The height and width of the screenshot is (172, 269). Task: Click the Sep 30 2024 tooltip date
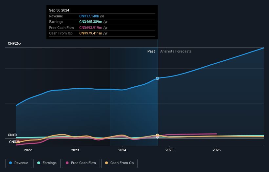tap(59, 10)
